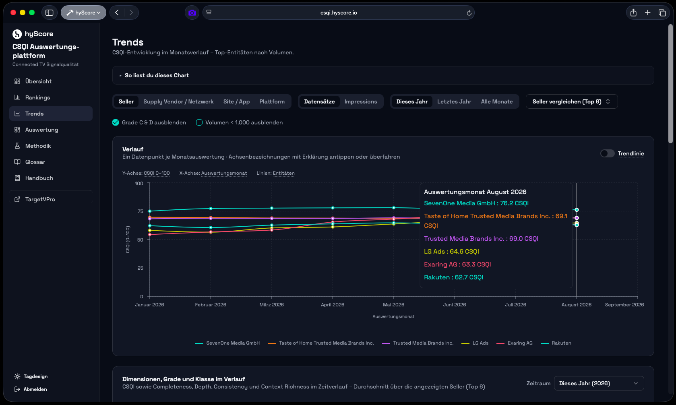Click X-Achse Auswertungsmonat explanation

coord(224,173)
